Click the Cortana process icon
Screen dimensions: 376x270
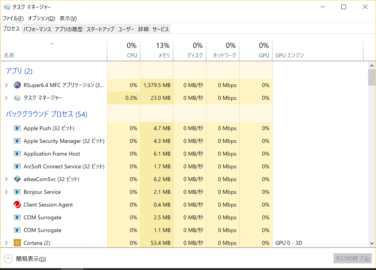17,243
